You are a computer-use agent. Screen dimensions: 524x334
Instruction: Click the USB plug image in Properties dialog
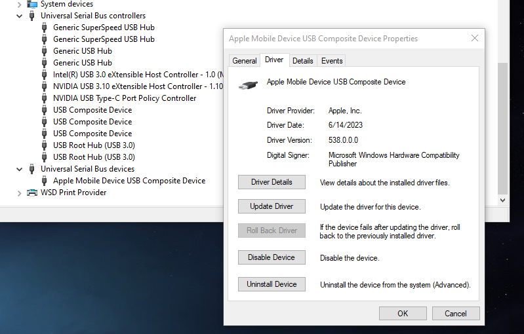pyautogui.click(x=248, y=85)
